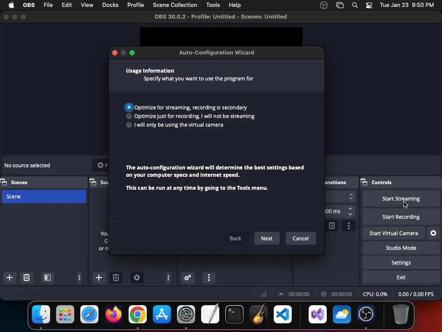
Task: Add a new source with the plus icon
Action: click(x=99, y=278)
